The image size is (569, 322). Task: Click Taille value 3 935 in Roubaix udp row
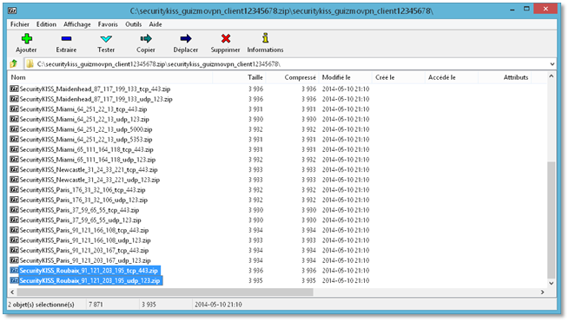point(255,280)
